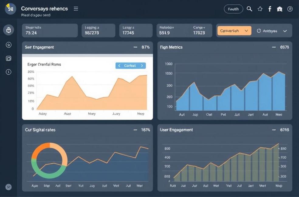
Task: Click the hamburger menu icon beside the title
Action: (x=76, y=9)
